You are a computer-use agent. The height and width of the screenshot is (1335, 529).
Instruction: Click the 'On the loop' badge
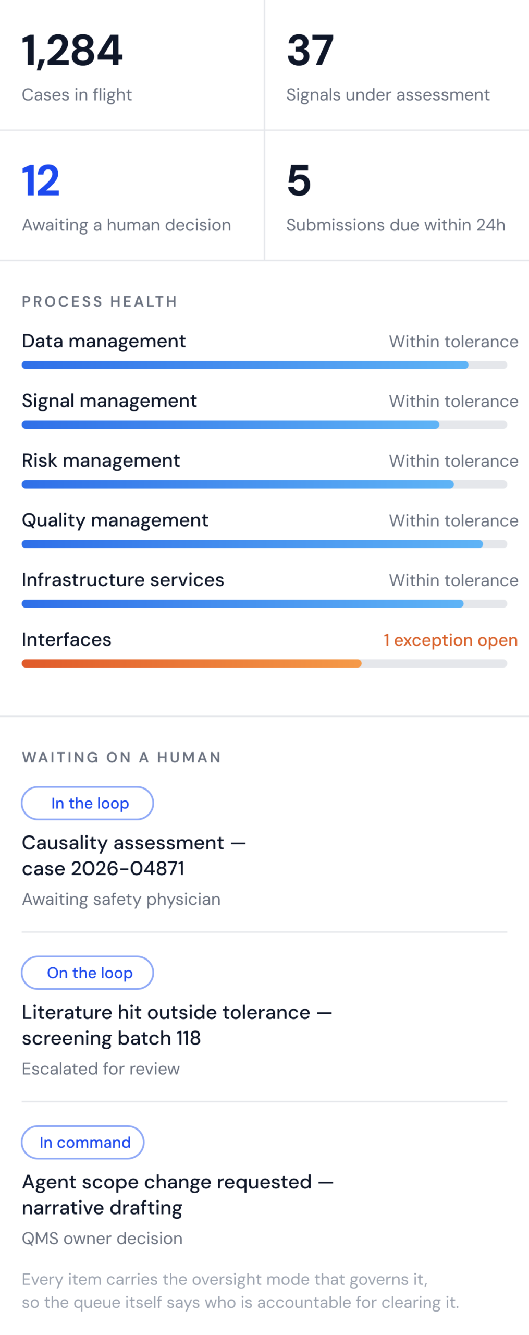click(x=88, y=973)
